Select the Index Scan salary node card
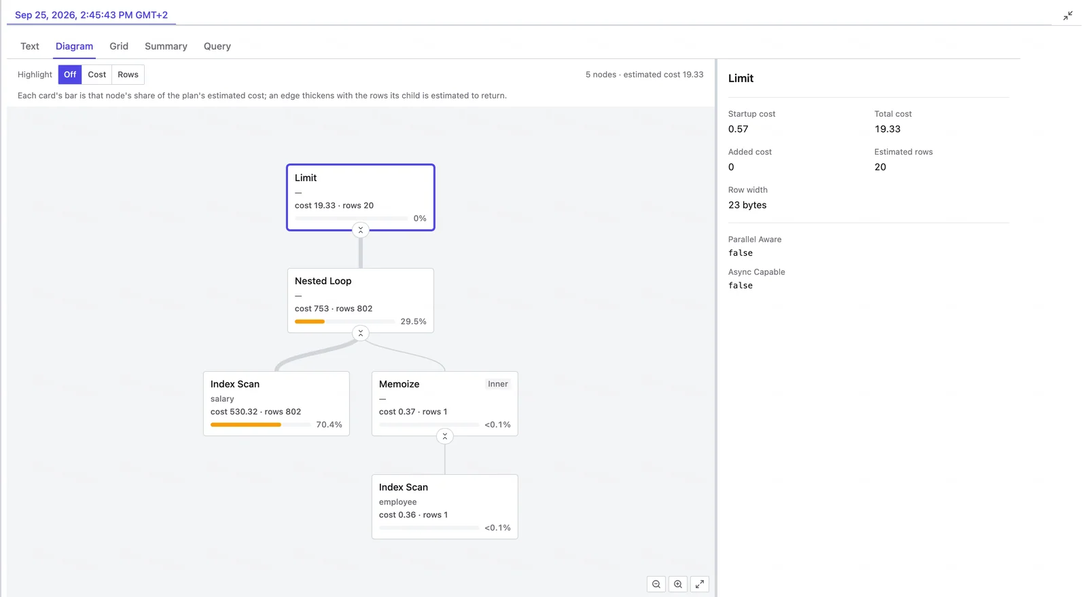The image size is (1087, 597). (277, 404)
